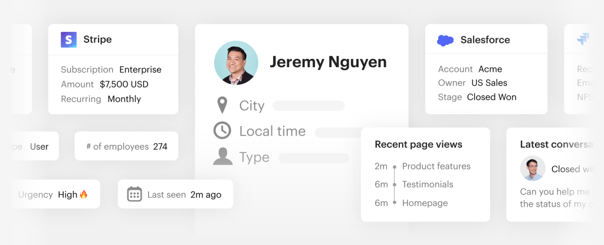The height and width of the screenshot is (245, 604).
Task: Click the Latest conversation agent avatar
Action: tap(533, 168)
